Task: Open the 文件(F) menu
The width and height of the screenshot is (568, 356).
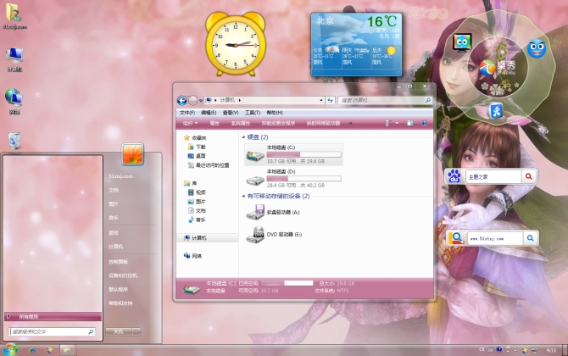Action: pos(187,113)
